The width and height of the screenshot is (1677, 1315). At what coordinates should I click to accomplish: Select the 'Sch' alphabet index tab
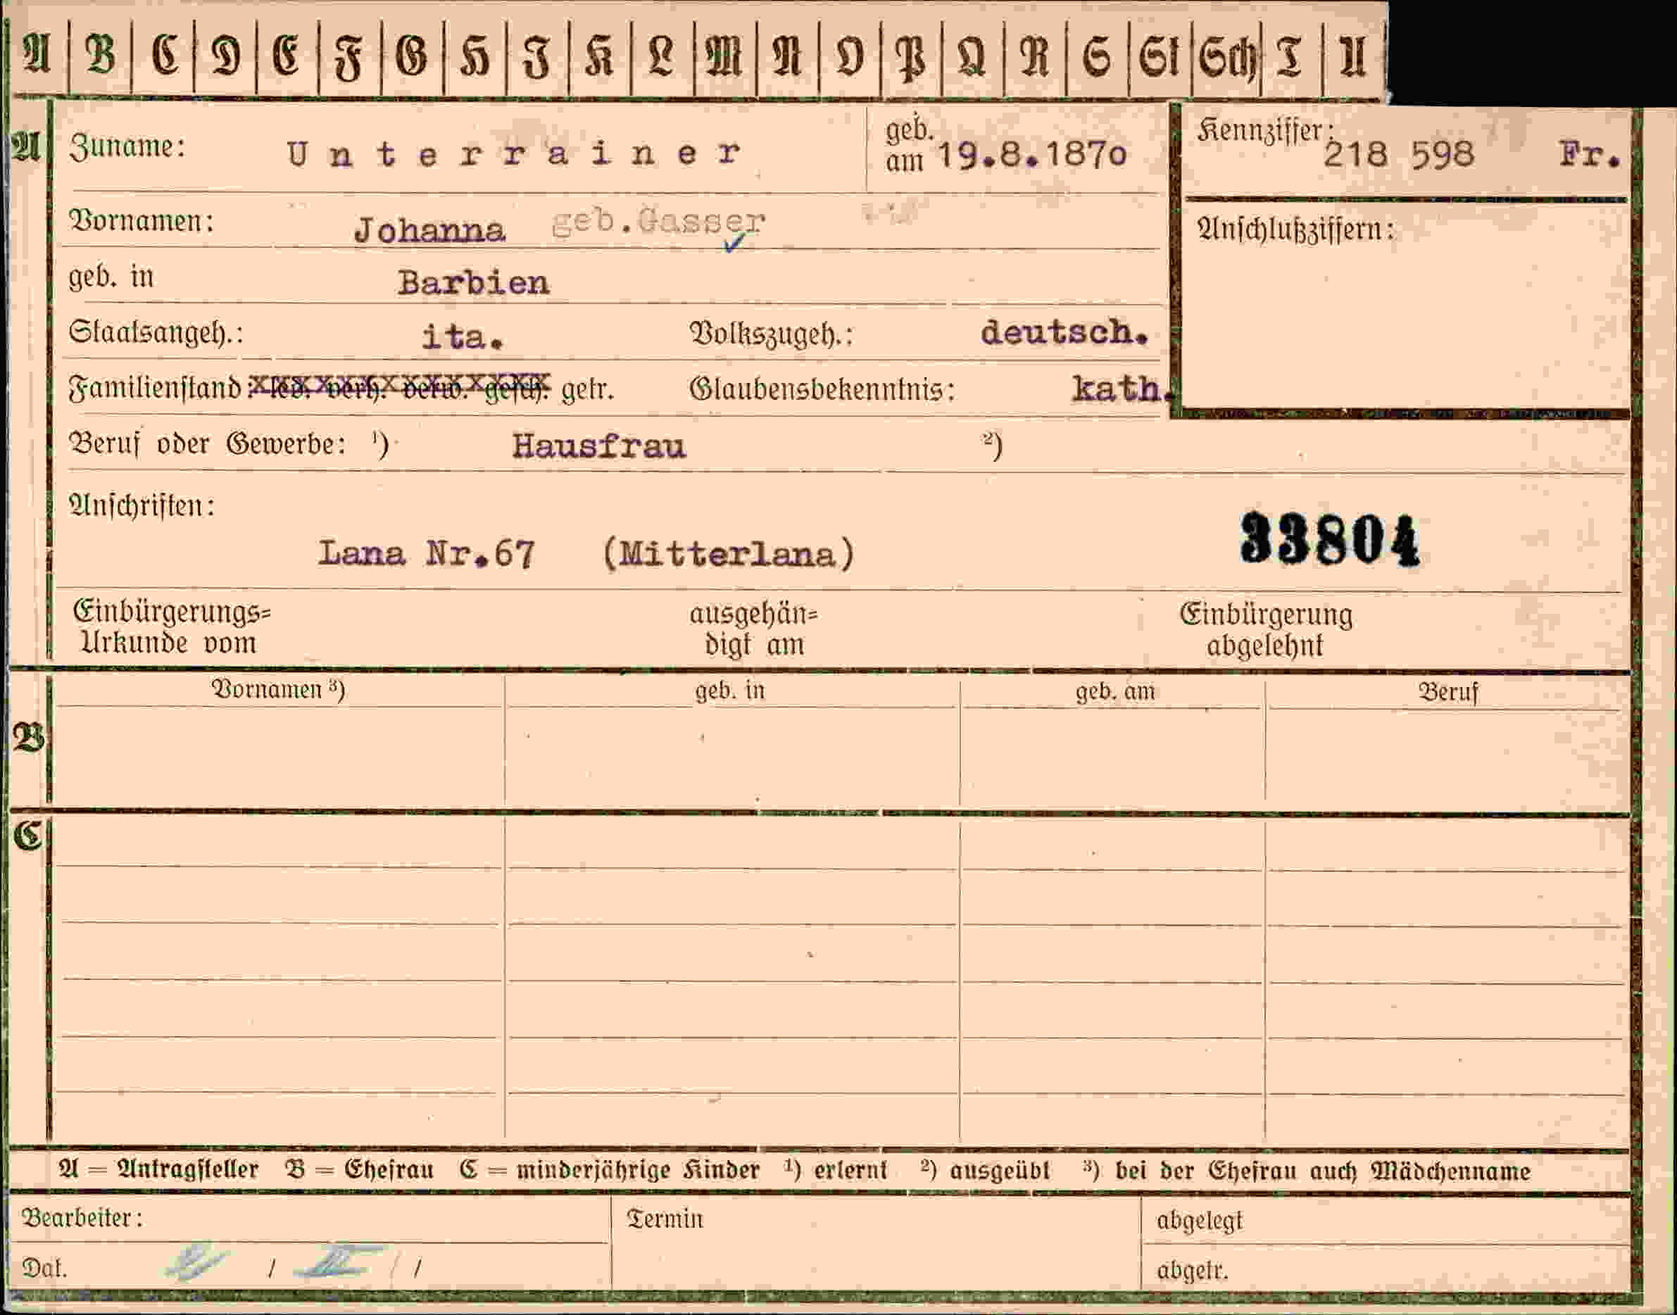1226,57
